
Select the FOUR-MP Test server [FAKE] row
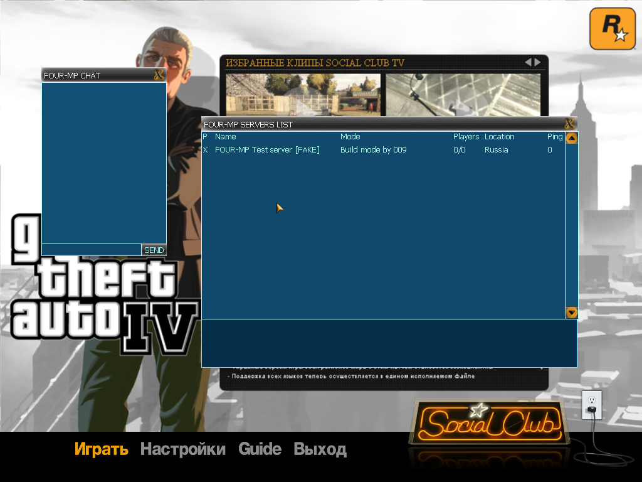(x=267, y=150)
